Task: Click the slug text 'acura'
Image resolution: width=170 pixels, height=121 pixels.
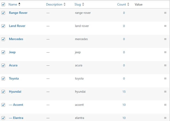Action: pos(78,65)
